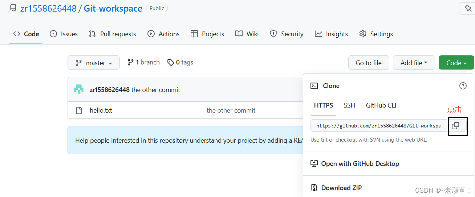Open the Settings tab with gear icon
Image resolution: width=475 pixels, height=197 pixels.
pos(376,34)
